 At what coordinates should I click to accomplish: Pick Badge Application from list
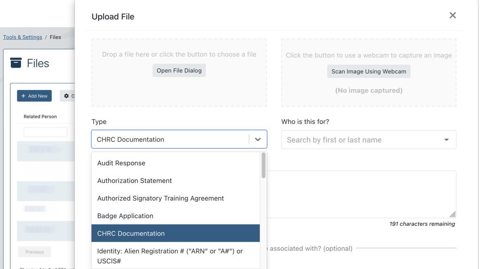125,216
